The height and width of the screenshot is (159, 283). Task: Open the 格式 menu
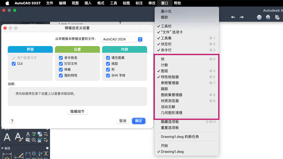[100, 3]
